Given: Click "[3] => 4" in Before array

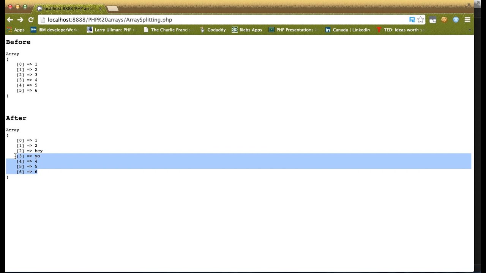Looking at the screenshot, I should coord(27,80).
